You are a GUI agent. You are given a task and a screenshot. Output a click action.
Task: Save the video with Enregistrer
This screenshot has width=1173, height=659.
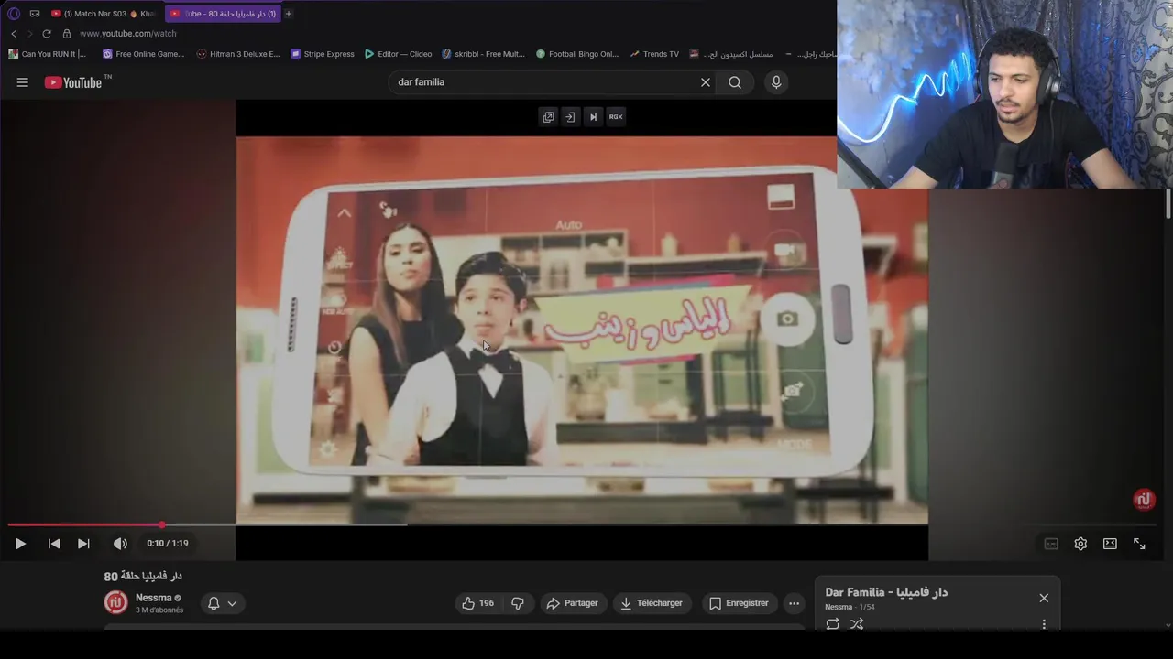pyautogui.click(x=739, y=603)
